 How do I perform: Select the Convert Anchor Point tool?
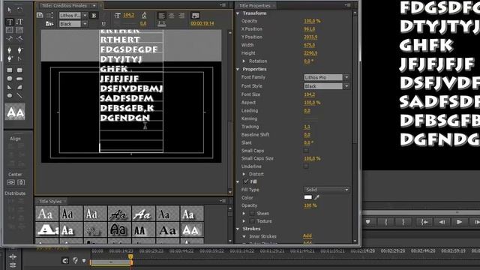19,58
